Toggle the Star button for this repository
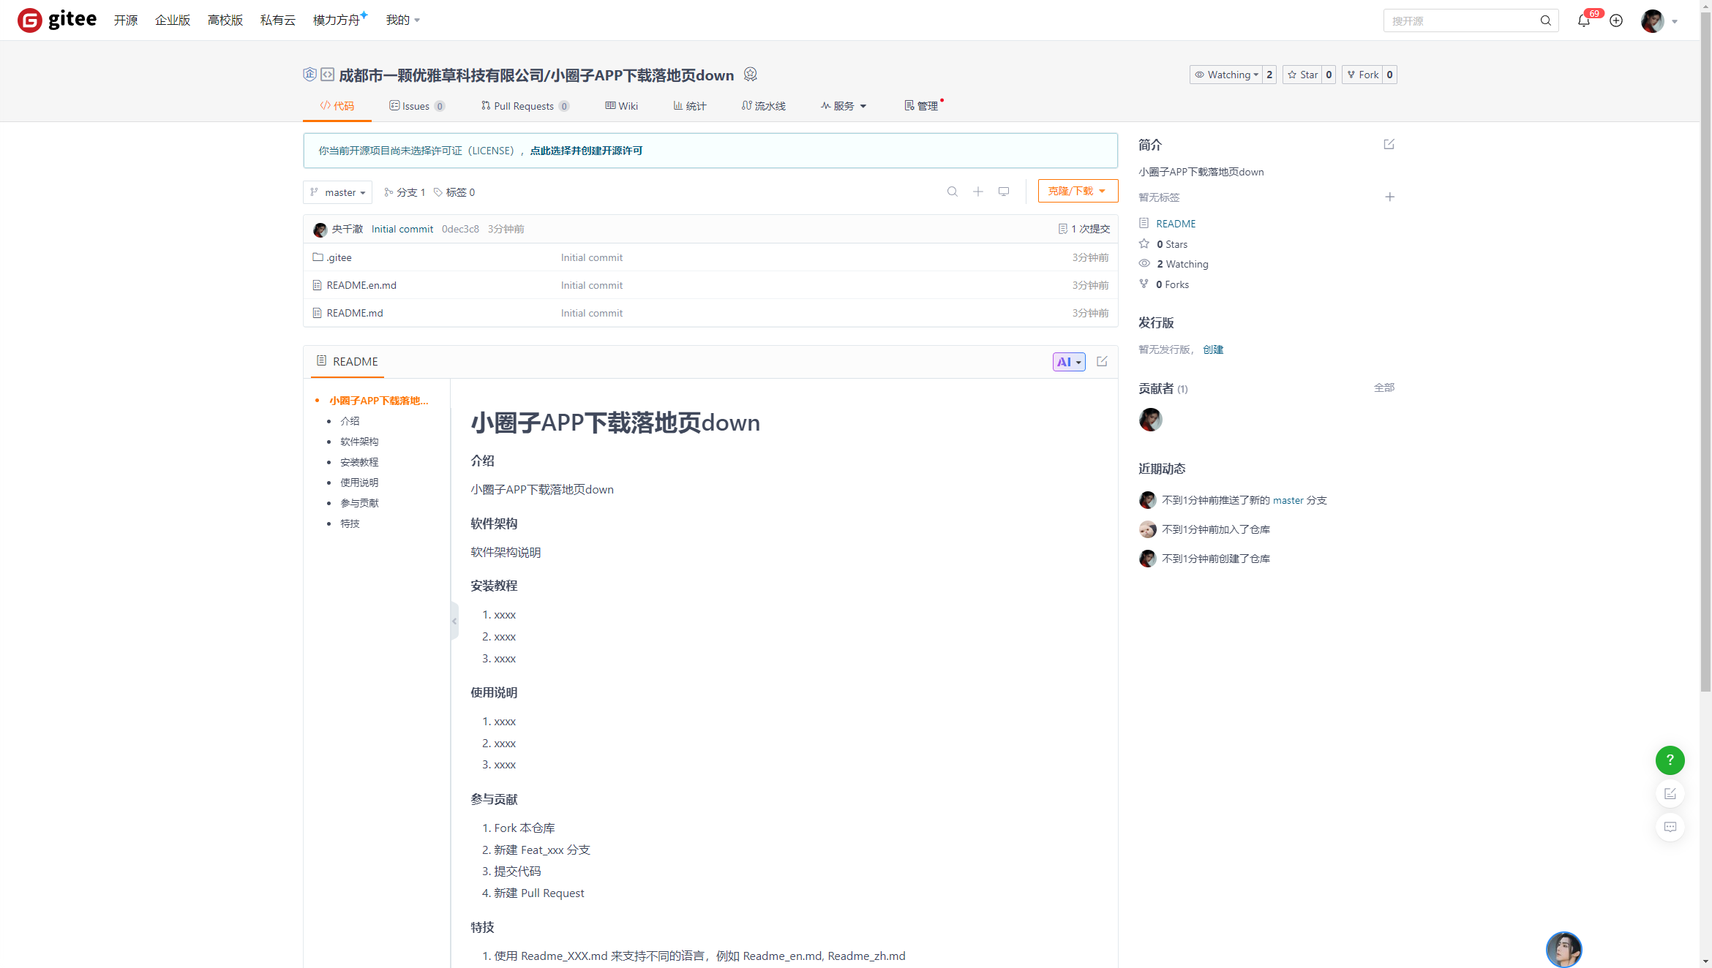This screenshot has width=1712, height=968. (x=1302, y=75)
